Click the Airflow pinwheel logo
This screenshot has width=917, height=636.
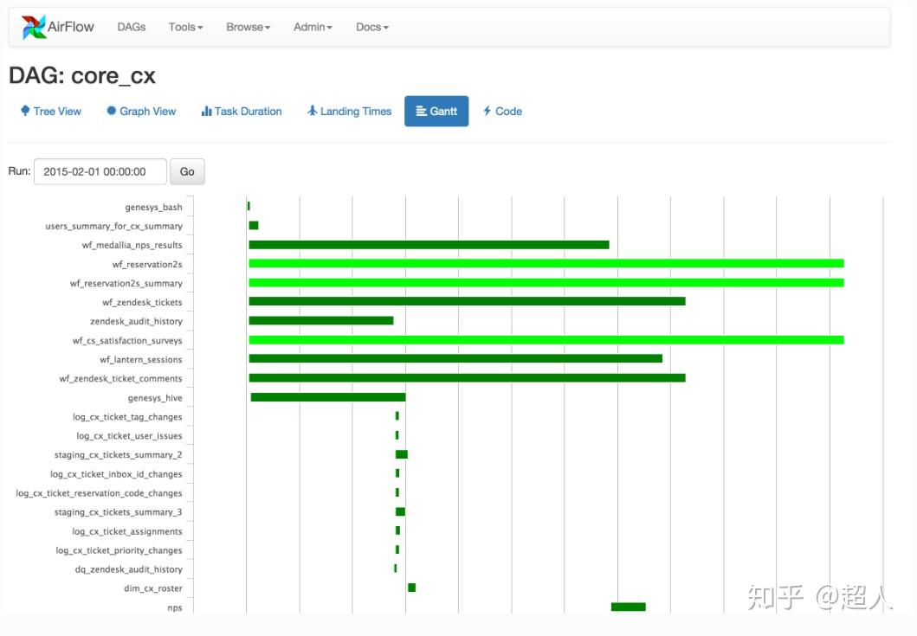click(34, 27)
